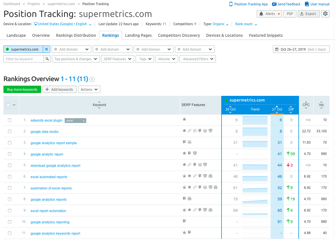Viewport: 335px width, 242px height.
Task: Go to Projects in the breadcrumb
Action: pos(34,4)
